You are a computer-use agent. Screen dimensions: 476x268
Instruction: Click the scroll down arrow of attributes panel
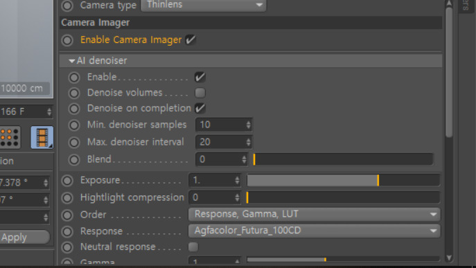pos(449,258)
